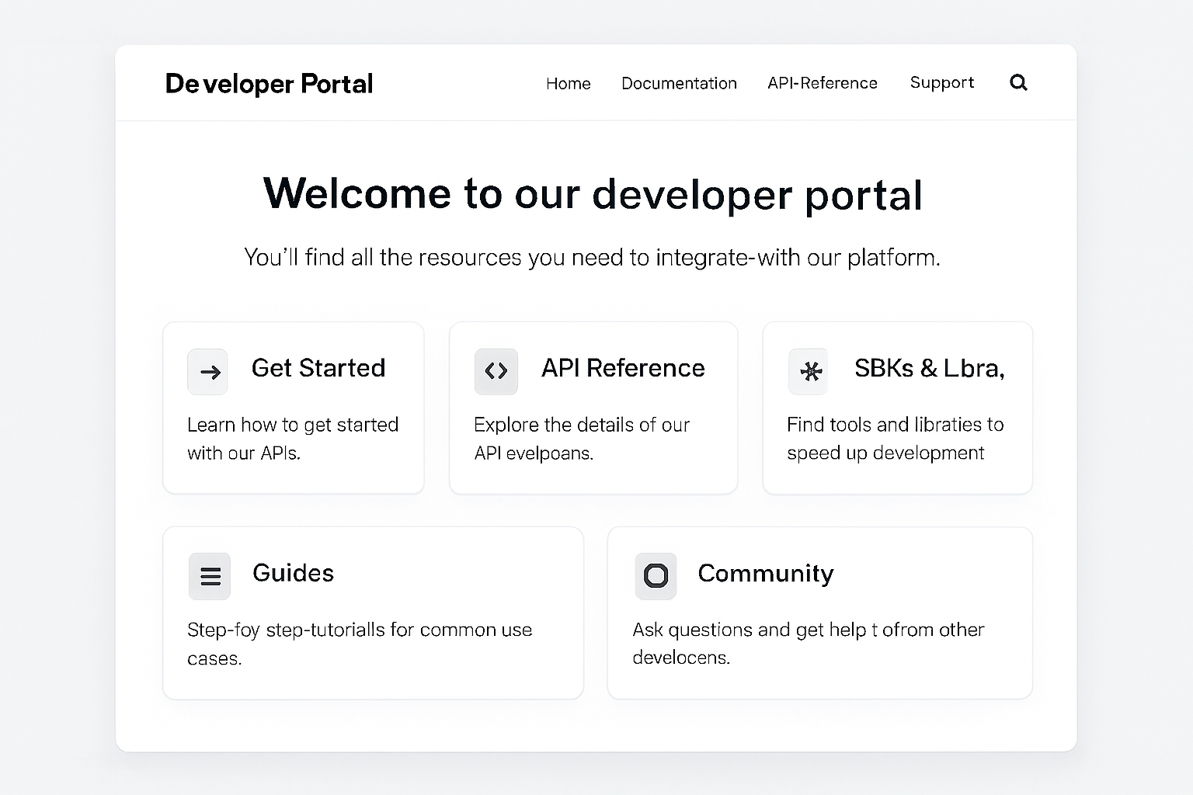Click the arrow icon on Get Started card
The height and width of the screenshot is (795, 1193).
click(x=207, y=372)
